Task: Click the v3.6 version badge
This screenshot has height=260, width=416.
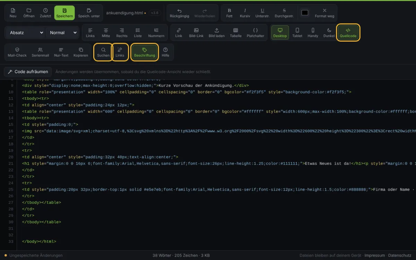Action: click(x=155, y=13)
